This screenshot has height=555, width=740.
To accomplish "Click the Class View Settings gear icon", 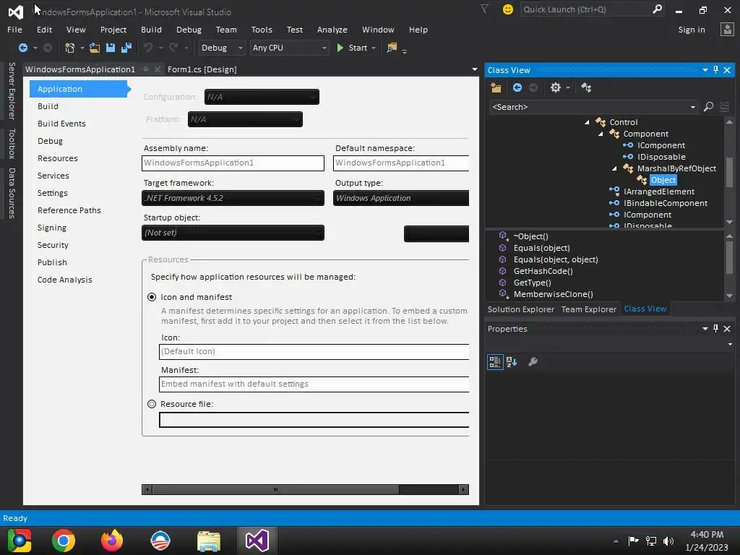I will (556, 87).
